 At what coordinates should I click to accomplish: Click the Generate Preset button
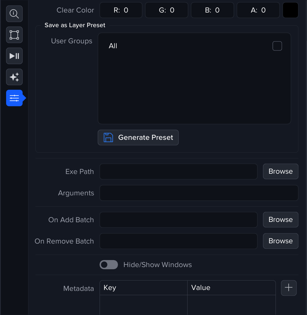pyautogui.click(x=138, y=138)
